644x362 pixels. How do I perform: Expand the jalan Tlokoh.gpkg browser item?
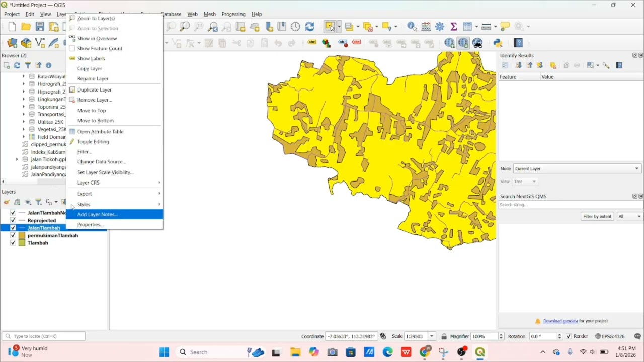[x=17, y=159]
